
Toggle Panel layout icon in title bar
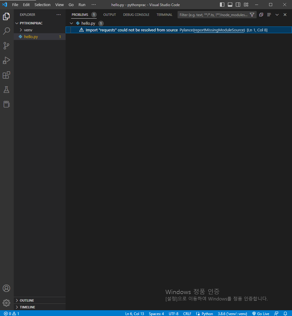230,5
